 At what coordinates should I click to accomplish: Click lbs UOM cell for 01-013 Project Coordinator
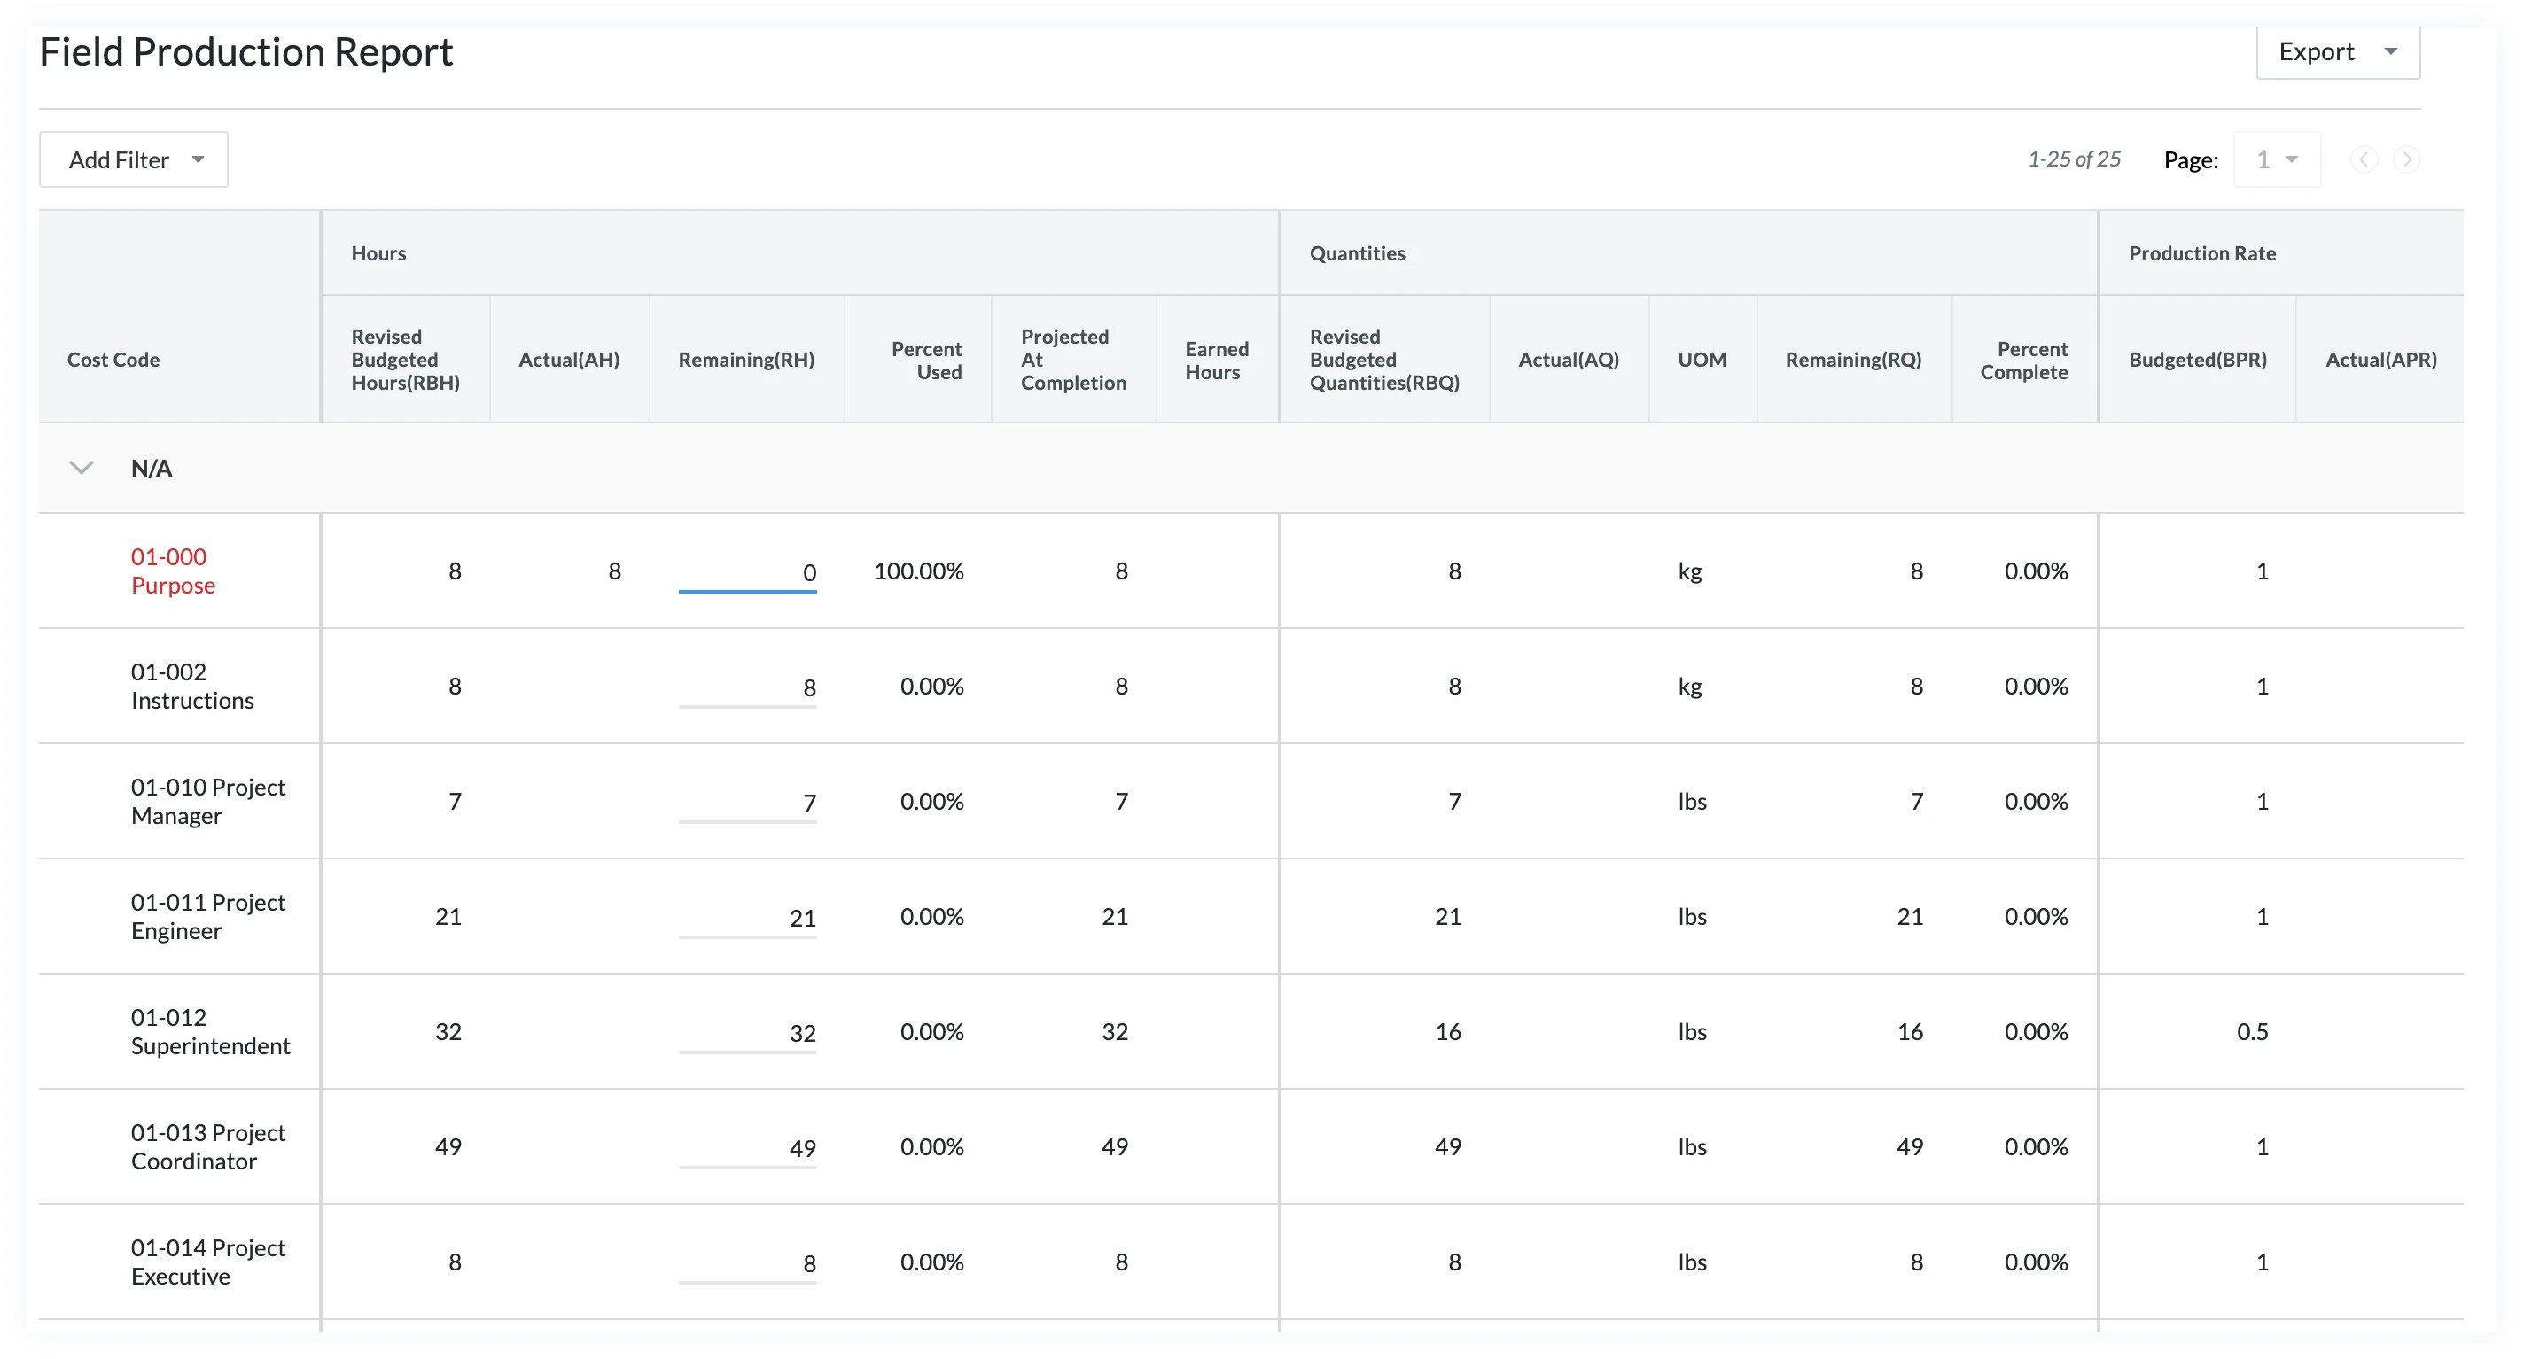[1692, 1147]
